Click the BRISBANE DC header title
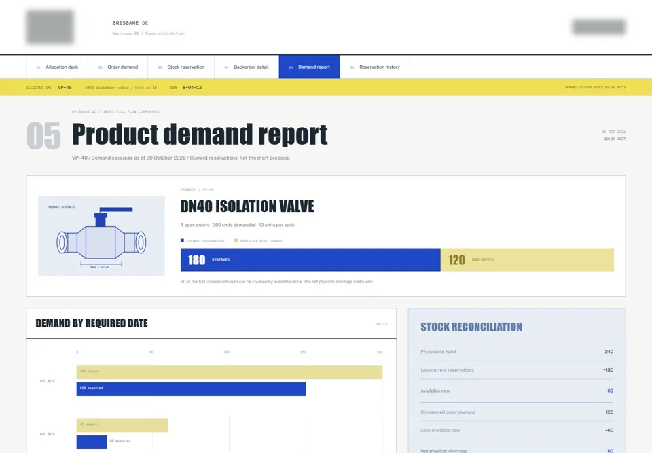 coord(130,23)
